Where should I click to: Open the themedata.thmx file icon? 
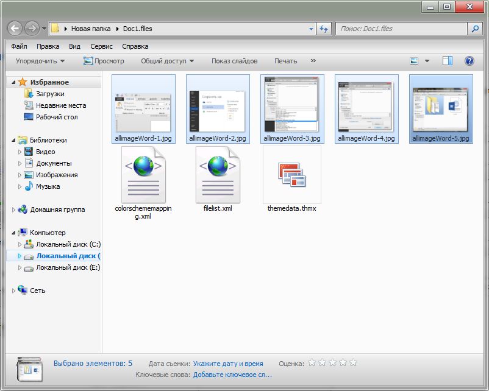(291, 175)
